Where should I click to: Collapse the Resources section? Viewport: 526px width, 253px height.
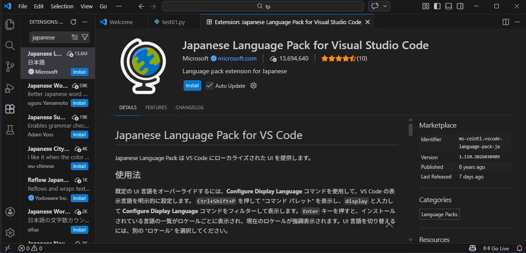[x=410, y=240]
